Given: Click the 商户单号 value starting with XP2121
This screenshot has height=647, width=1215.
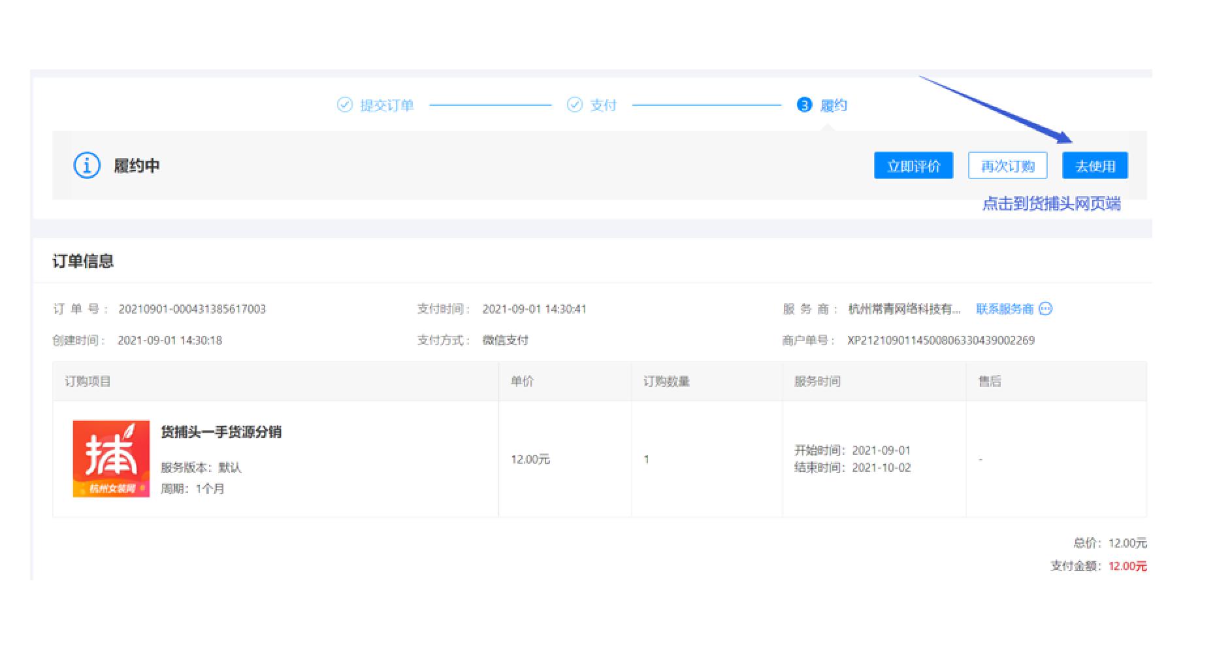Looking at the screenshot, I should point(941,340).
